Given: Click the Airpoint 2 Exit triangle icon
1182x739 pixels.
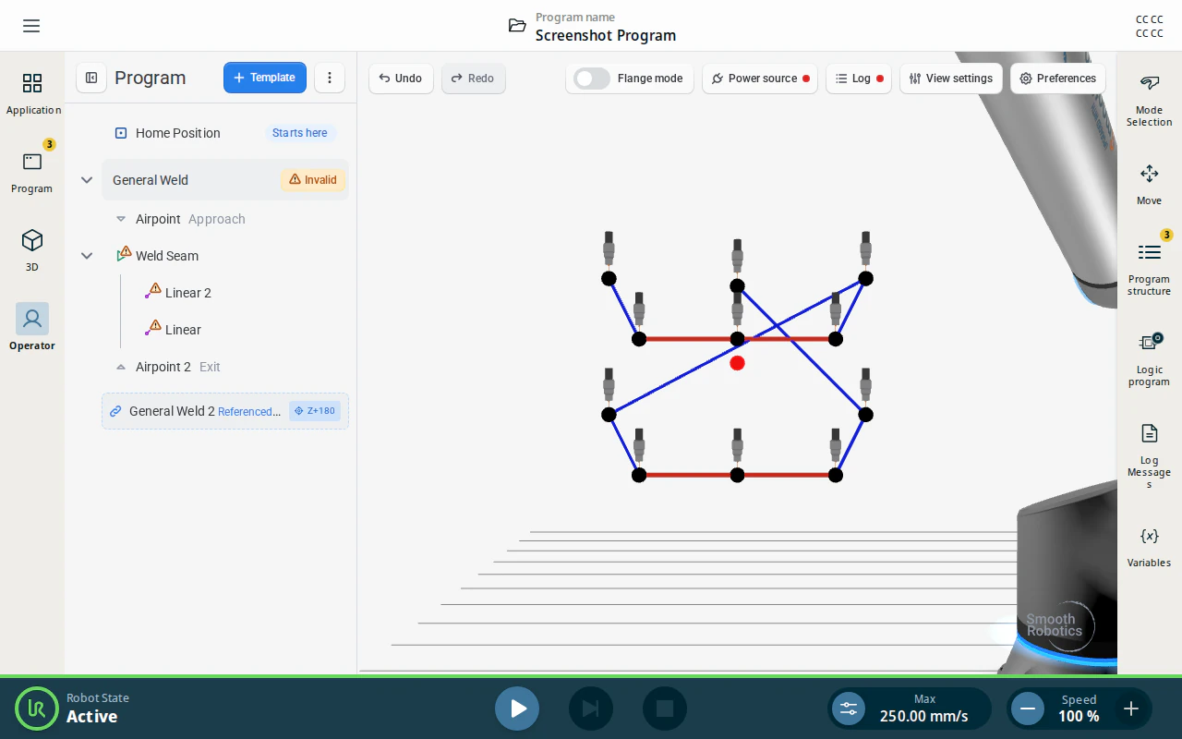Looking at the screenshot, I should pyautogui.click(x=121, y=367).
